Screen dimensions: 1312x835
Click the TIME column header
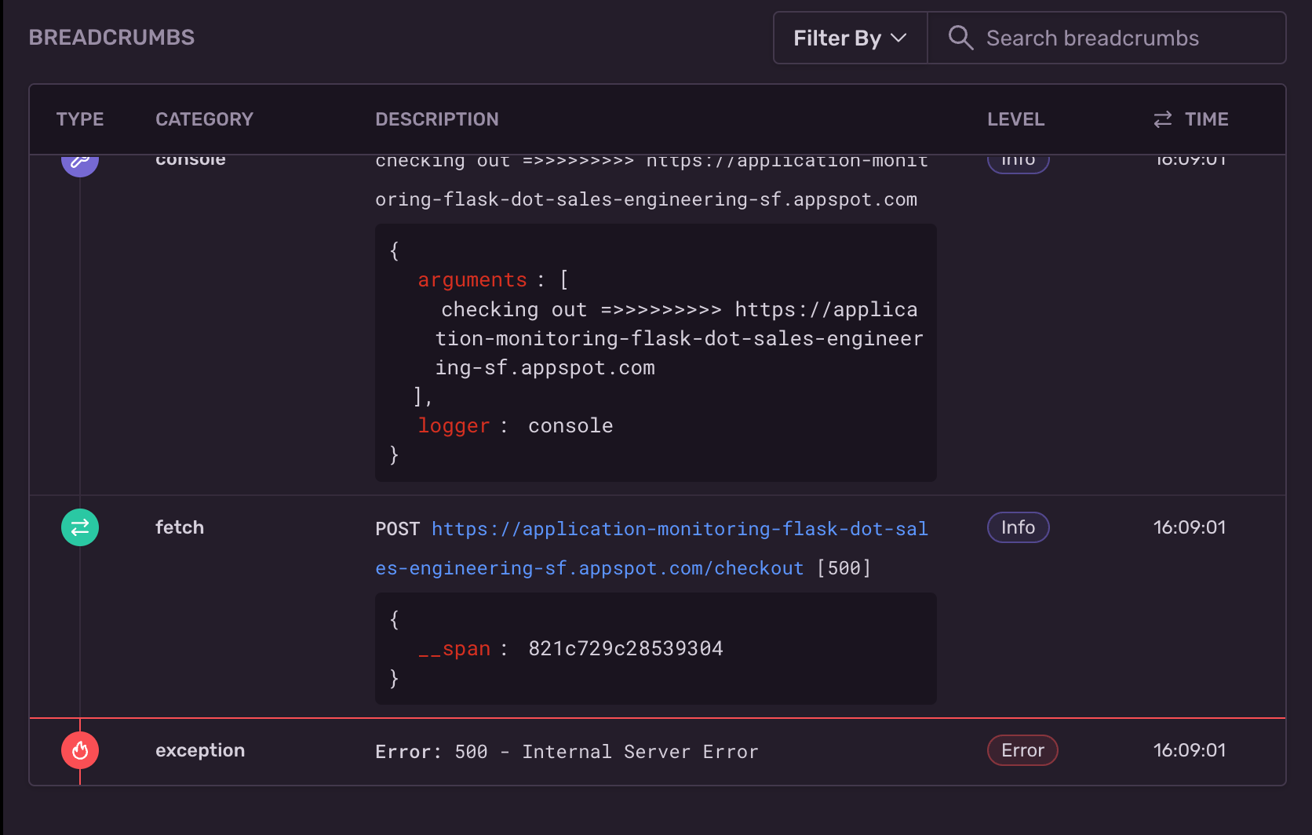(x=1206, y=119)
